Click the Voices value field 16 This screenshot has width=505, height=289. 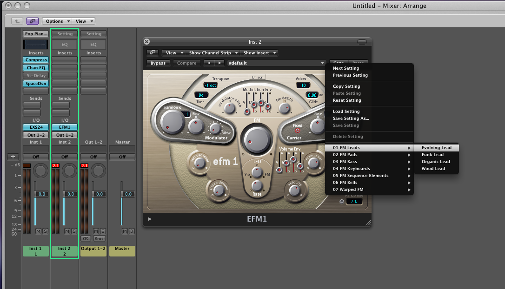(x=303, y=85)
